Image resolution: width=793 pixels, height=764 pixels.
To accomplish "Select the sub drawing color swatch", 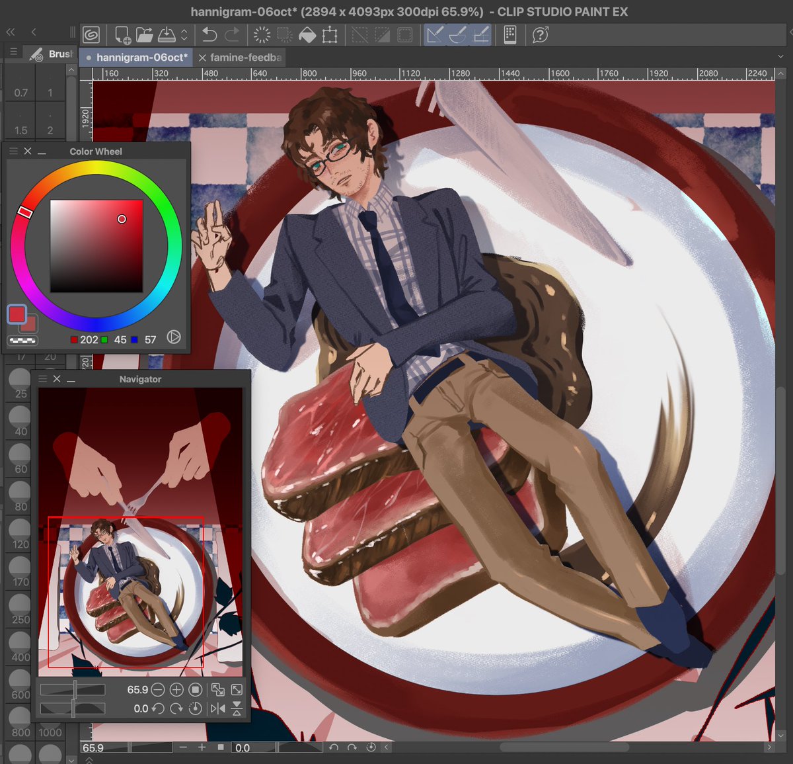I will (29, 325).
